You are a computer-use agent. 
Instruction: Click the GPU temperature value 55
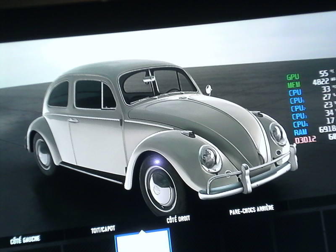pos(323,73)
